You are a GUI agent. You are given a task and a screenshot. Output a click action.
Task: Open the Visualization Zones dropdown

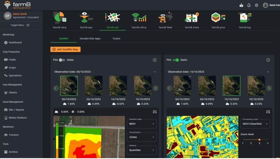tap(142, 137)
